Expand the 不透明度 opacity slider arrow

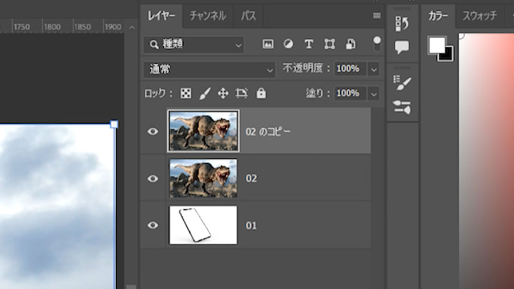click(x=374, y=69)
